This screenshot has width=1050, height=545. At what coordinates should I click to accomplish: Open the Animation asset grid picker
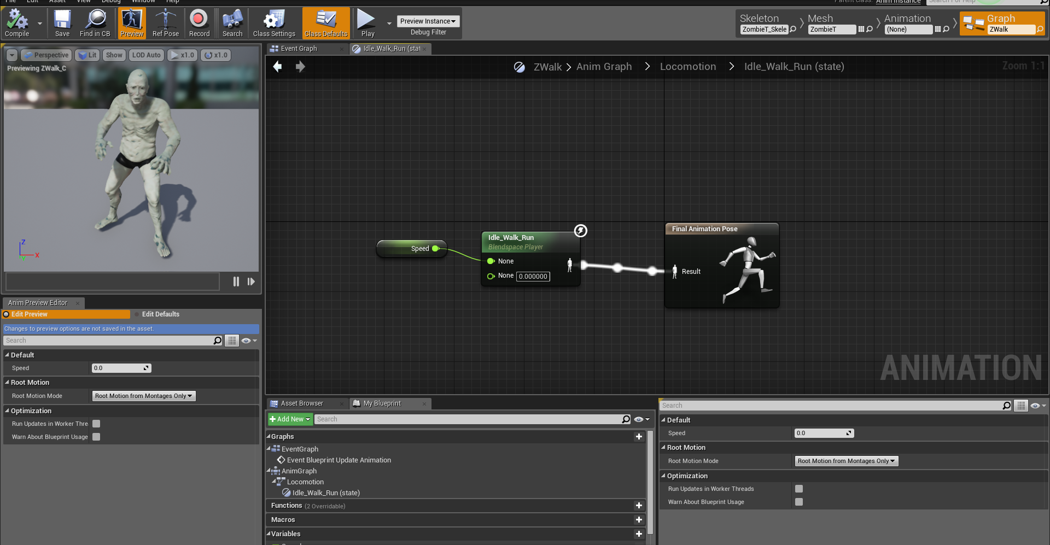(938, 30)
